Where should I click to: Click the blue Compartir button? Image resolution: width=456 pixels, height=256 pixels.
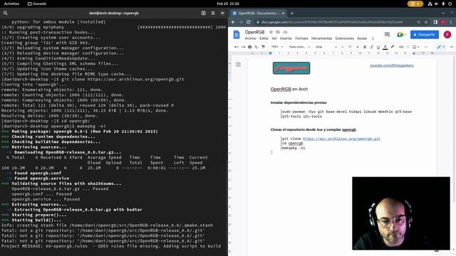pos(425,35)
